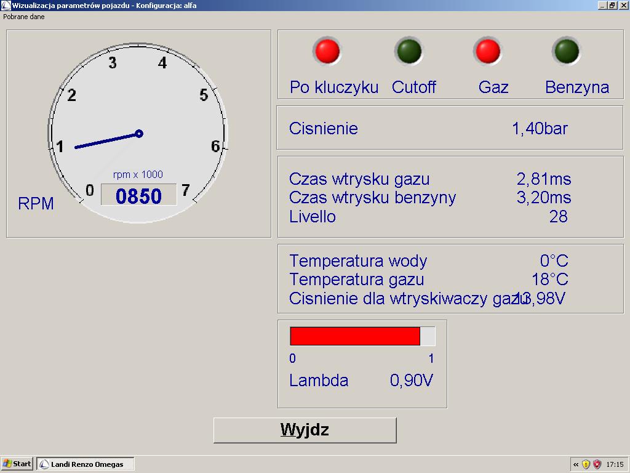
Task: Open the Pobrane dane menu
Action: pyautogui.click(x=24, y=17)
